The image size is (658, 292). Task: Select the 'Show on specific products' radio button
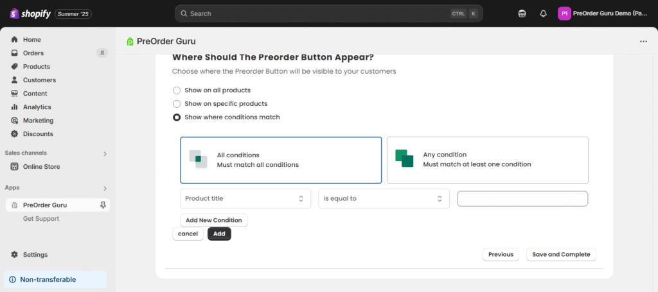coord(177,104)
